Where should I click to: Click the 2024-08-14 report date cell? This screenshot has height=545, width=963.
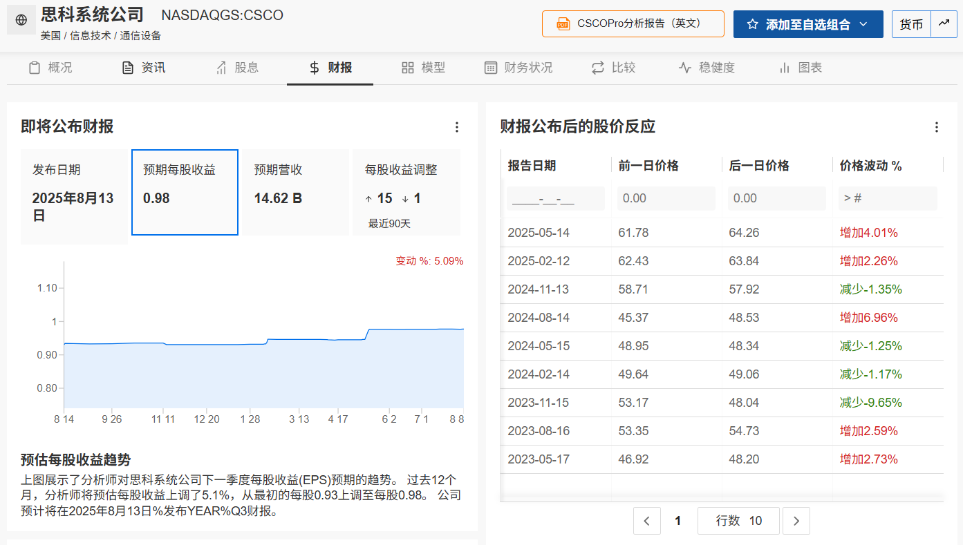[x=539, y=318]
